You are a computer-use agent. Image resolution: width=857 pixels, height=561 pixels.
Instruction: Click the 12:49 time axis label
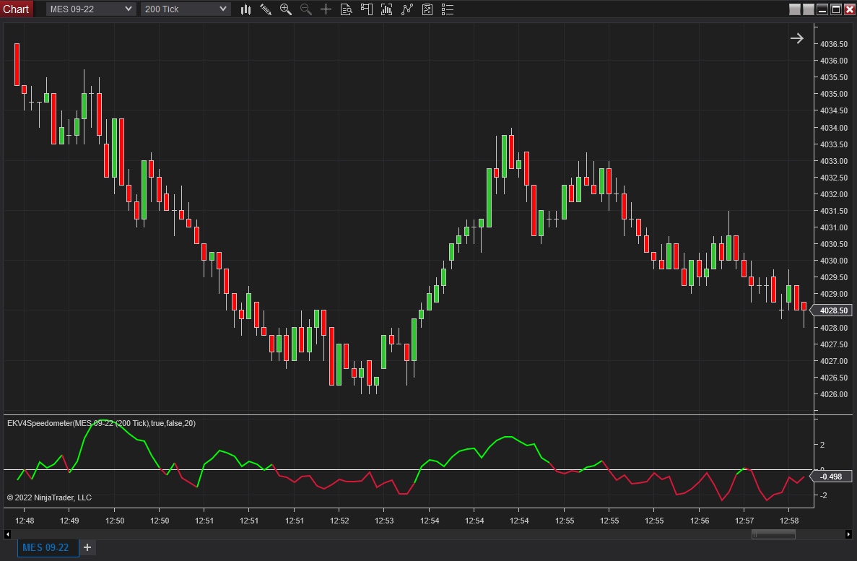(69, 521)
